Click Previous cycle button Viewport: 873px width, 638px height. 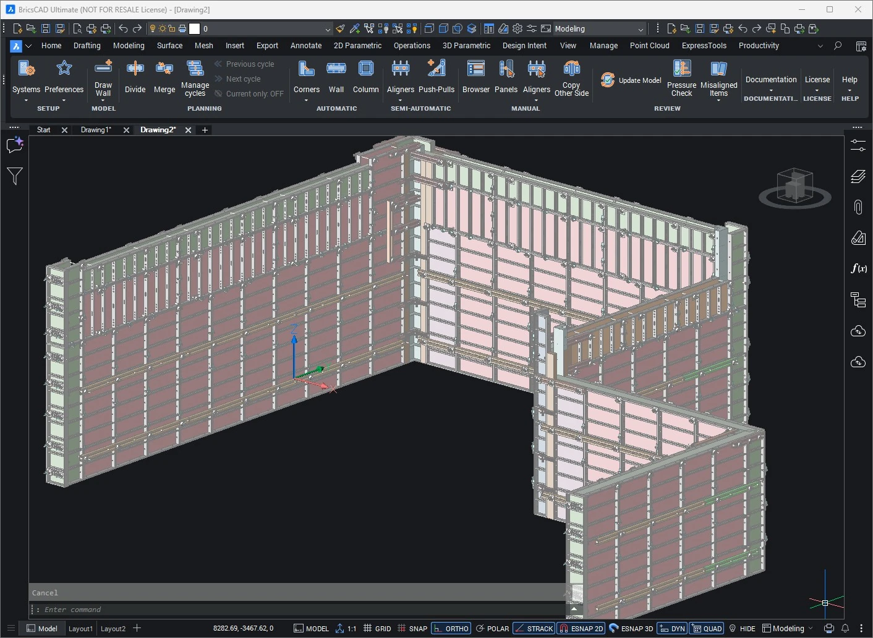tap(244, 64)
